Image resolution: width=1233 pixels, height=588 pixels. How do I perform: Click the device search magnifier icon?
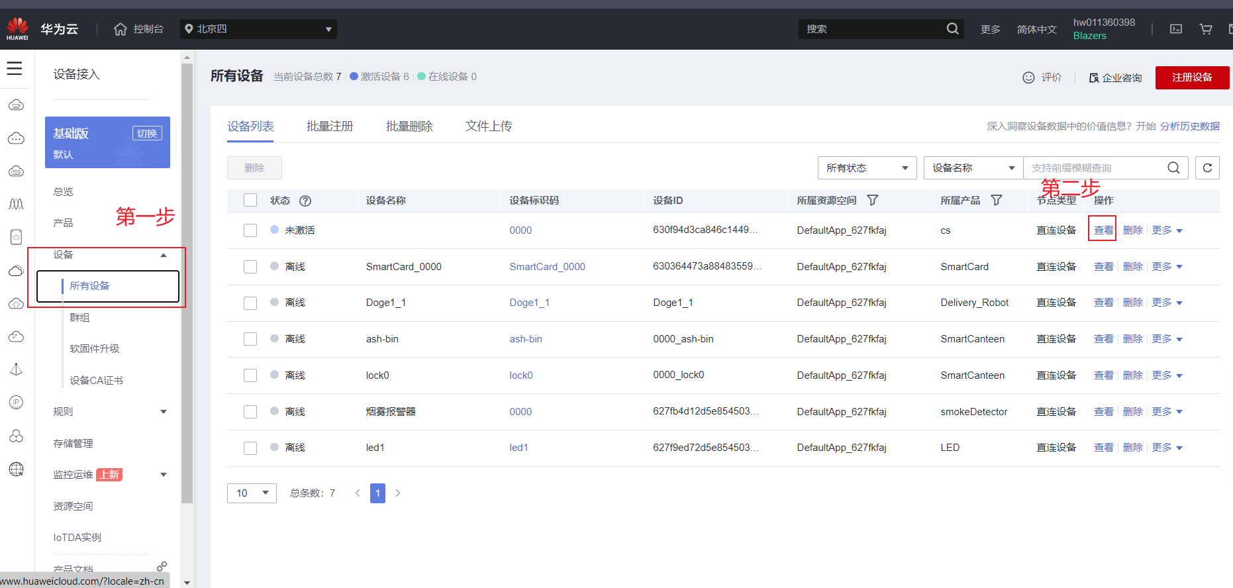pos(1173,168)
